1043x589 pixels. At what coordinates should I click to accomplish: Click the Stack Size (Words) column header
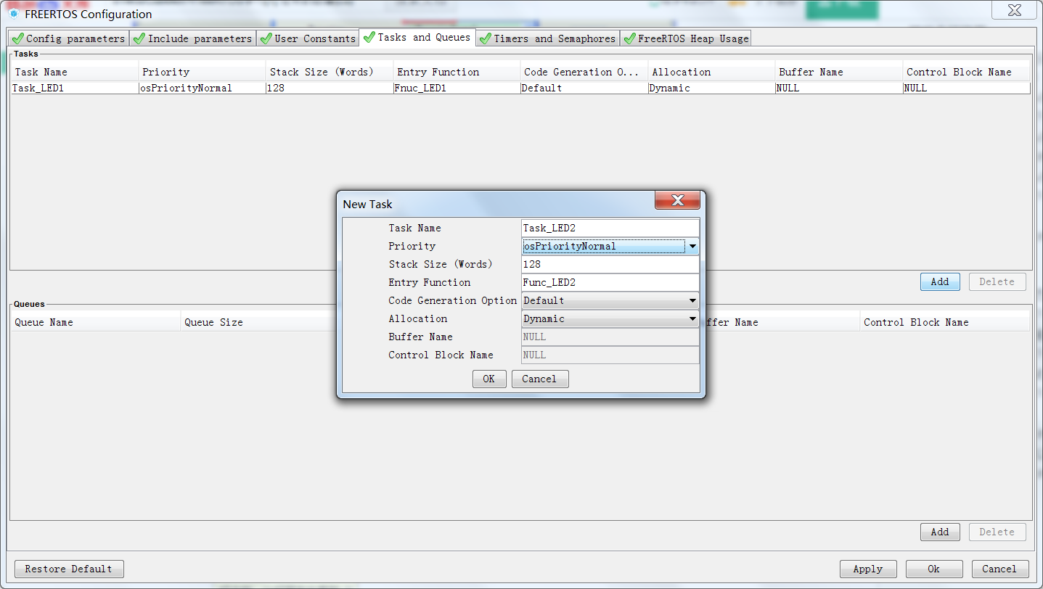pyautogui.click(x=330, y=72)
